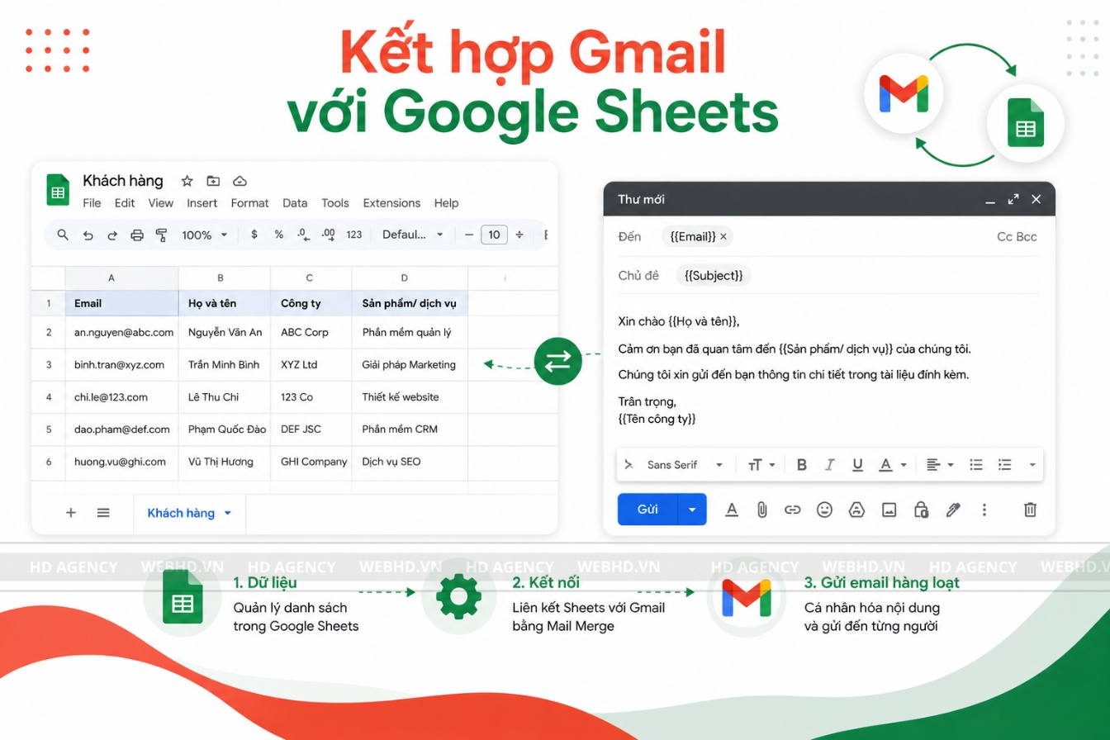The image size is (1110, 740).
Task: Click the search icon in Sheets toolbar
Action: tap(63, 235)
